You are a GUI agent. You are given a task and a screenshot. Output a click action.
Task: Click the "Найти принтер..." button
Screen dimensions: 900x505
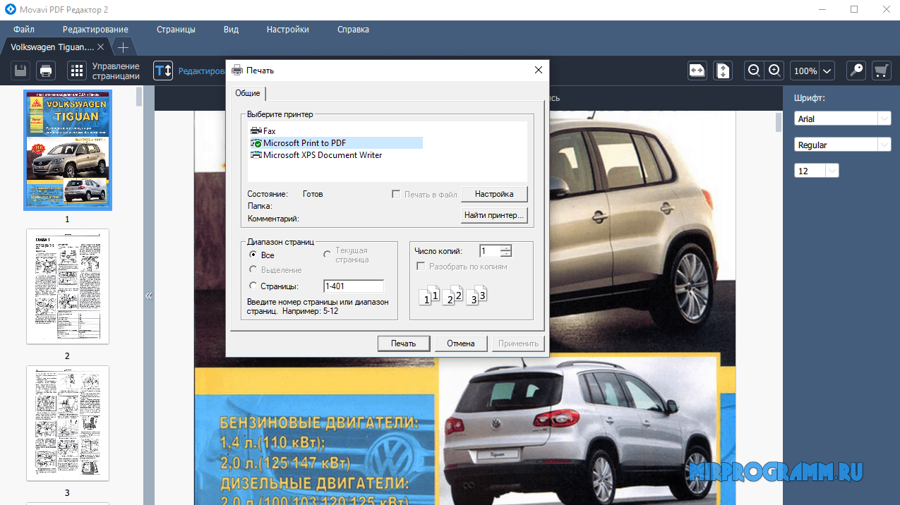click(494, 215)
